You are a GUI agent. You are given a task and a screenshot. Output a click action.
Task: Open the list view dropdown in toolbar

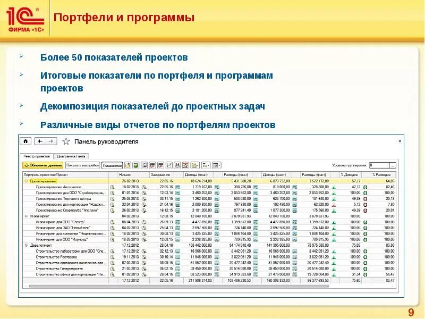tap(206, 165)
